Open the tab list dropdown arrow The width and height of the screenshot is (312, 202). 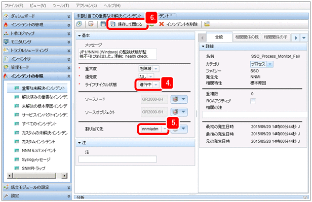[x=304, y=37]
